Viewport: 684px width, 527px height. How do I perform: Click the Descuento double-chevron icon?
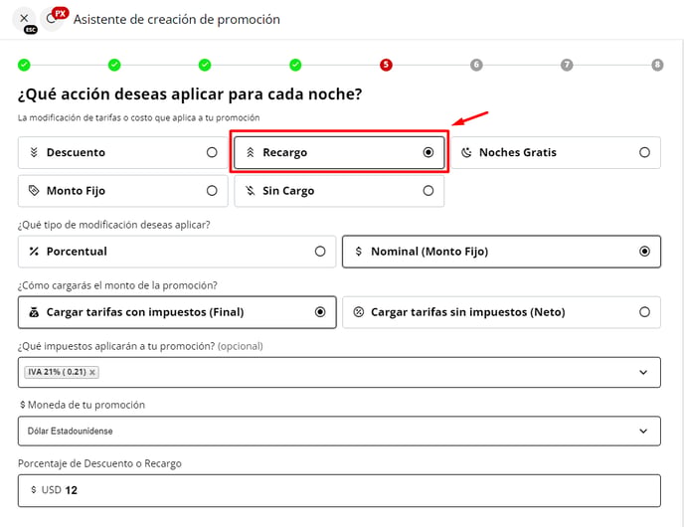tap(34, 153)
